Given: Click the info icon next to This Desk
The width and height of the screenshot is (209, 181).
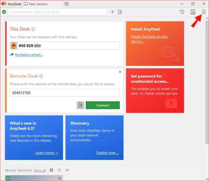Looking at the screenshot, I should tap(33, 29).
